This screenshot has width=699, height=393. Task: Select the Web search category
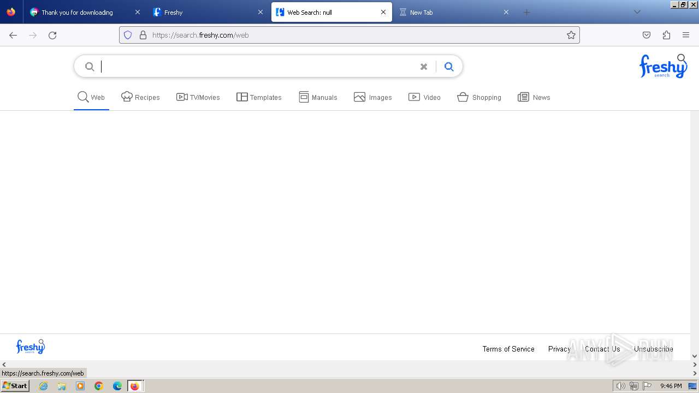(x=91, y=97)
